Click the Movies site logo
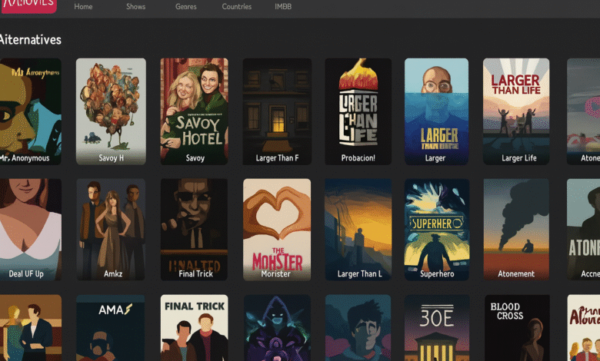Screen dimensions: 600x361 pyautogui.click(x=28, y=6)
